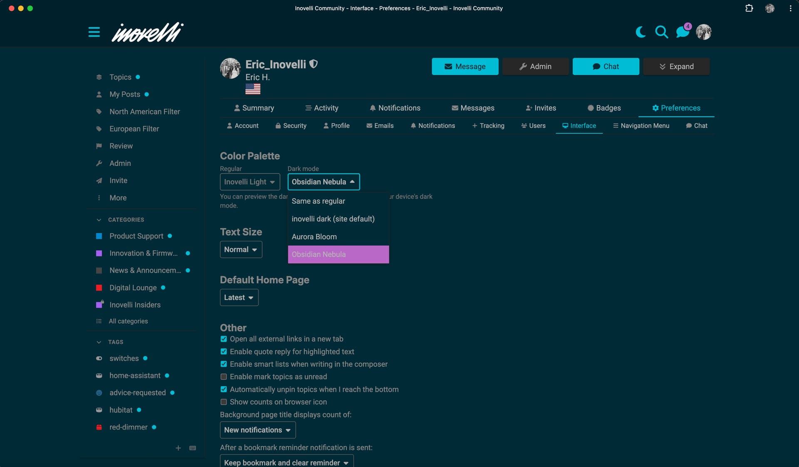
Task: Open chat notifications bubble icon
Action: (682, 32)
